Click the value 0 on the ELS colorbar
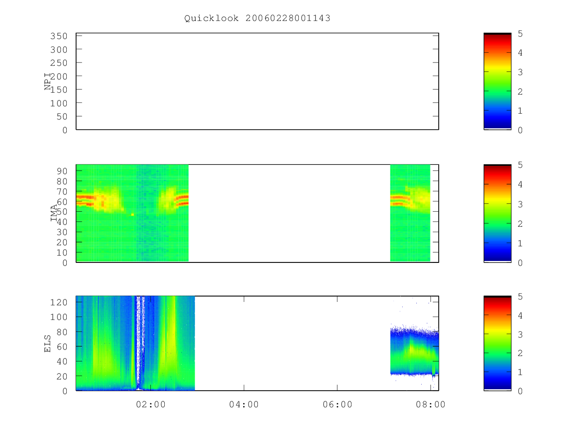Screen dimensions: 585x439 (521, 391)
